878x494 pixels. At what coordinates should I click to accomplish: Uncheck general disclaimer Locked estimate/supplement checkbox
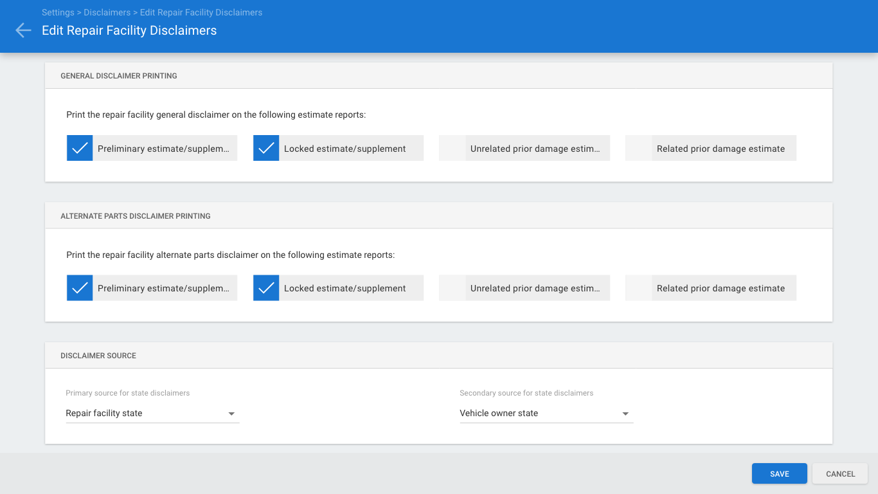point(266,148)
